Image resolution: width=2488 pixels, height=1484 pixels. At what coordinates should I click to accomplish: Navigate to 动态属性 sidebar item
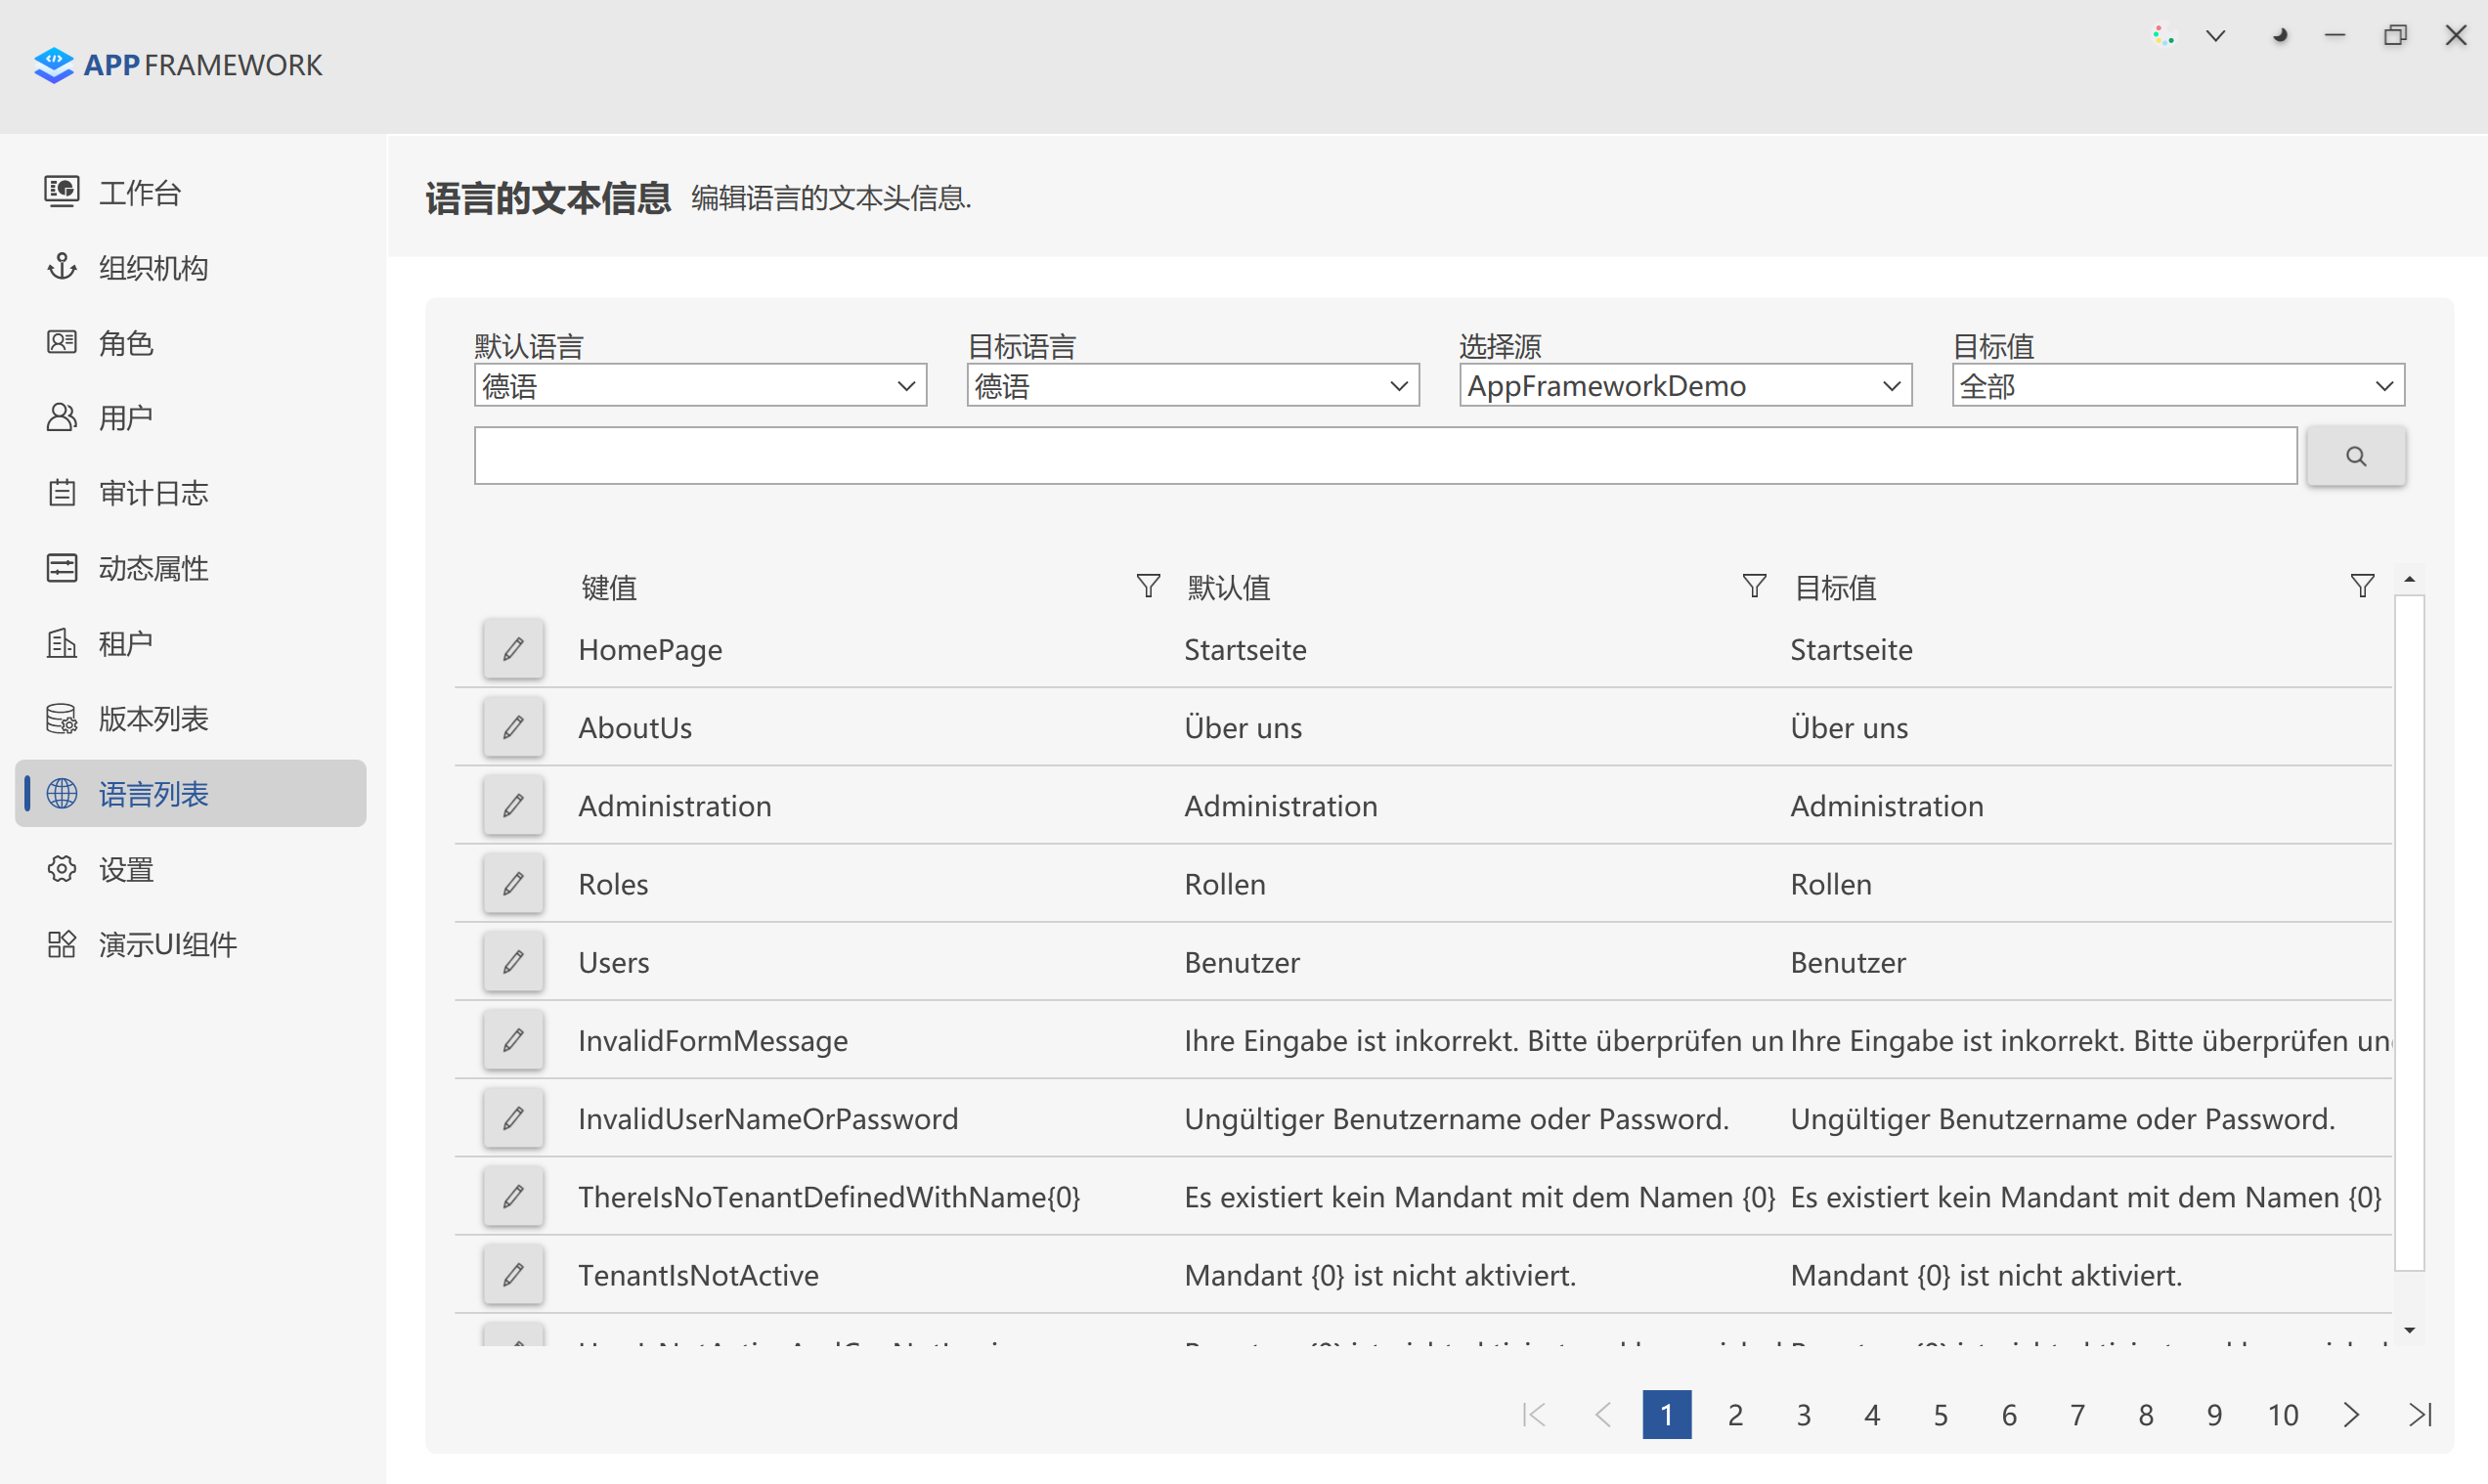click(x=153, y=568)
